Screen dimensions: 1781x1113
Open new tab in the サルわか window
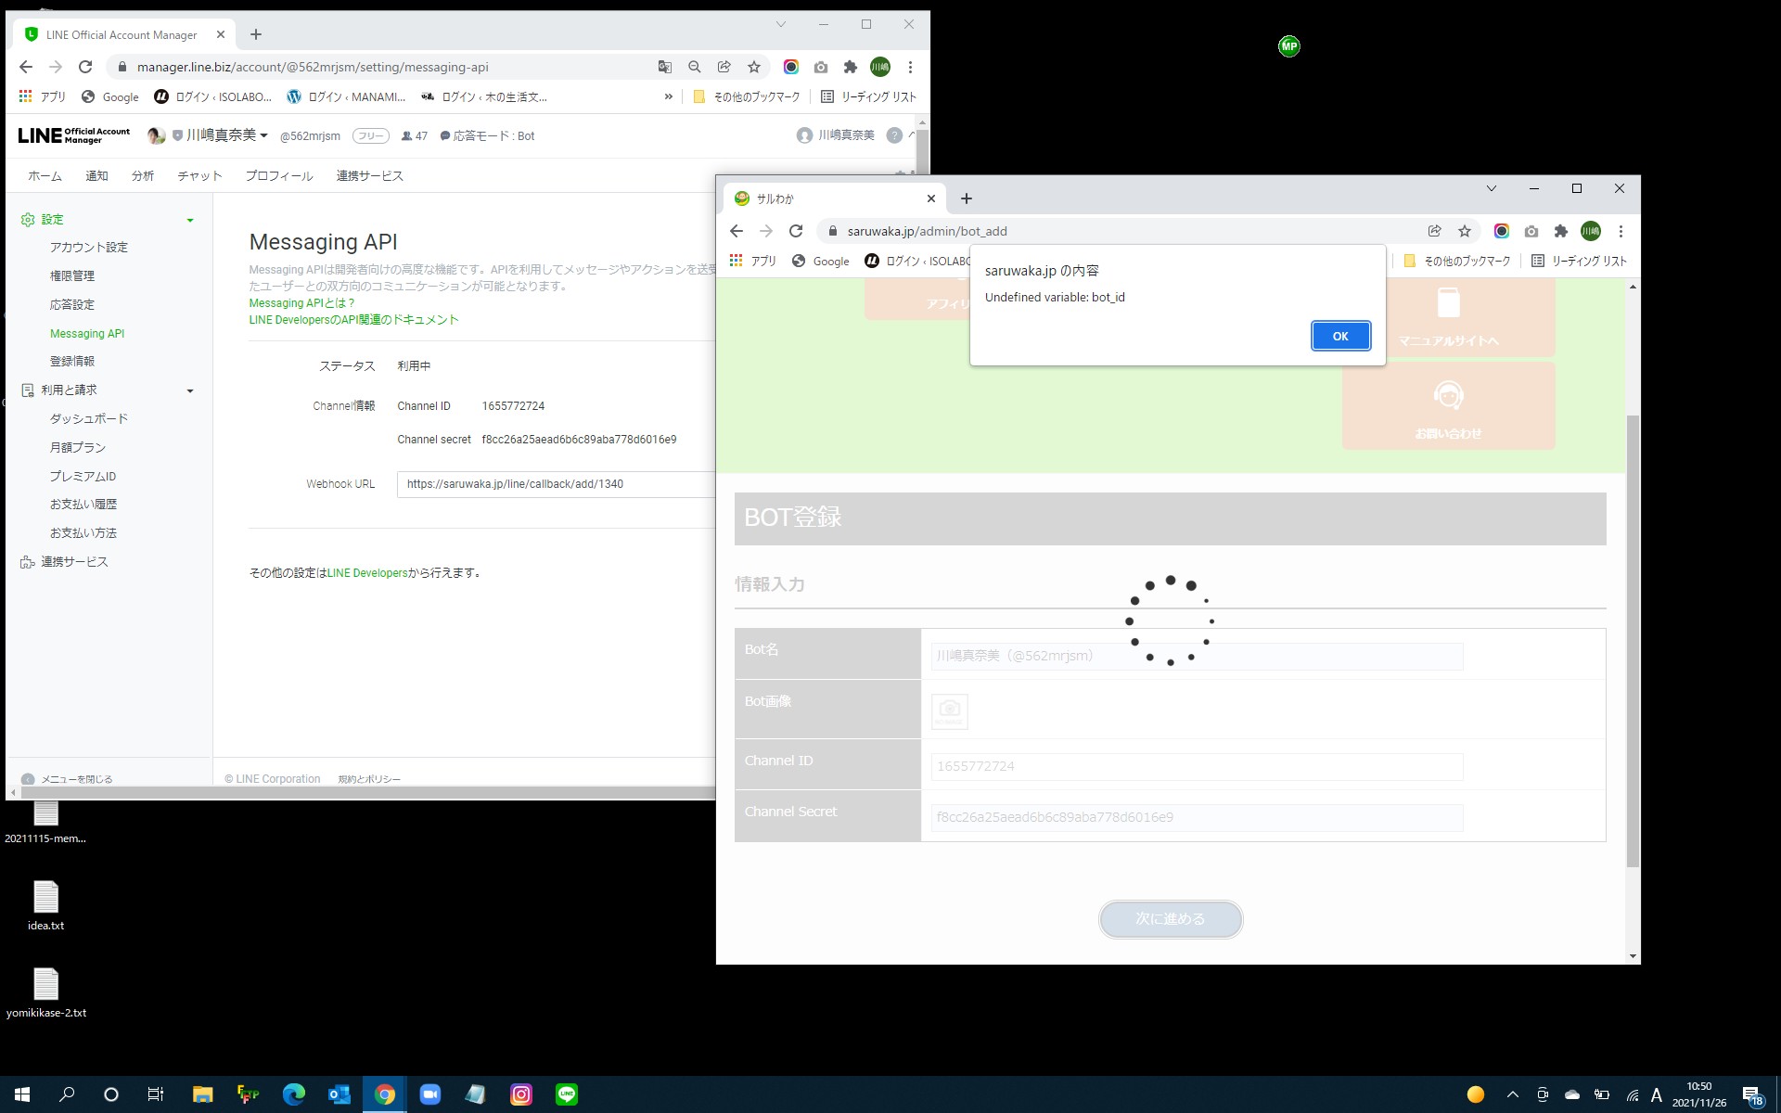[x=967, y=198]
